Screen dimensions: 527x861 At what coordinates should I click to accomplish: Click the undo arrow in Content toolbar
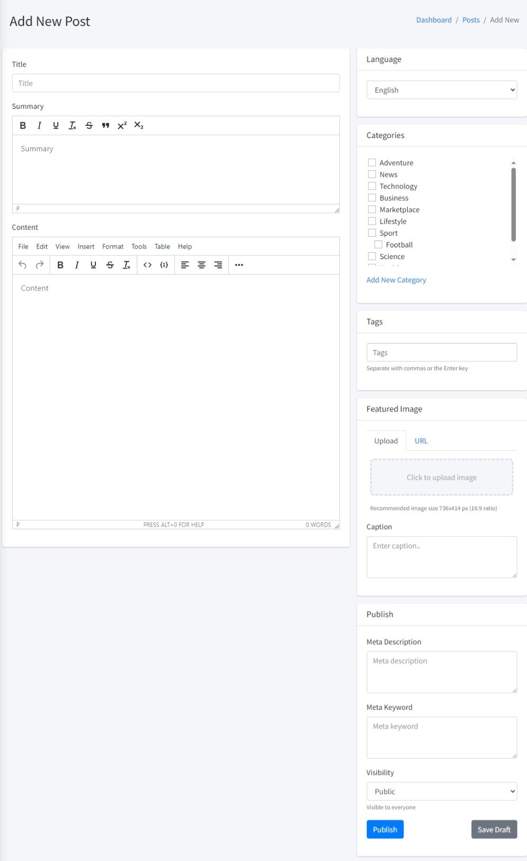pyautogui.click(x=22, y=265)
